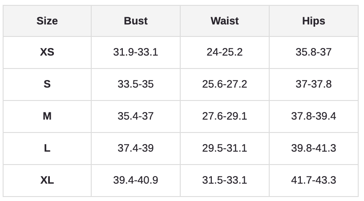Select the XL size row label
The height and width of the screenshot is (201, 364).
pyautogui.click(x=47, y=180)
